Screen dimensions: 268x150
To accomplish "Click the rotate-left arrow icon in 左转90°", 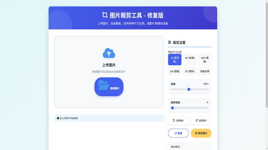I will (174, 120).
